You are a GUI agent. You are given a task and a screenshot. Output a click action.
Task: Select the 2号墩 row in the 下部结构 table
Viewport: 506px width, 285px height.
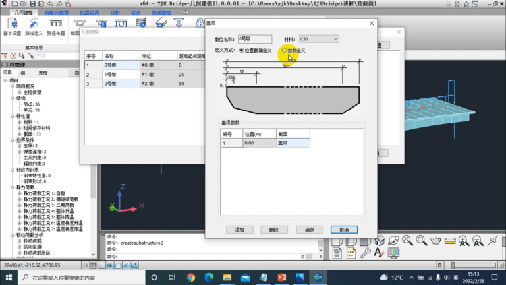(144, 84)
